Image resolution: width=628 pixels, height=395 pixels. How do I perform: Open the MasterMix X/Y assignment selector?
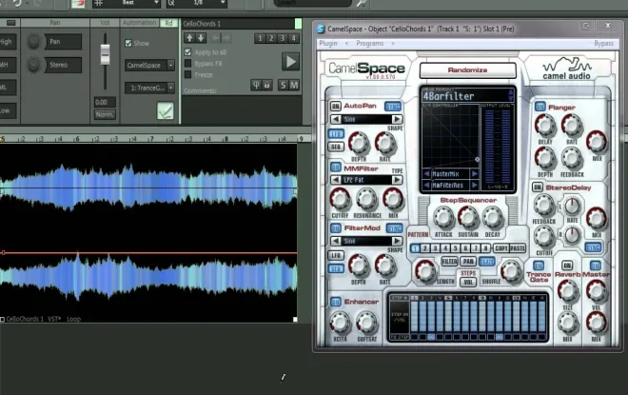point(451,174)
